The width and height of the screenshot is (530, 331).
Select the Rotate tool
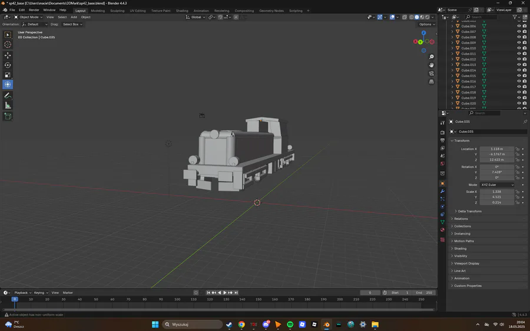click(x=8, y=65)
